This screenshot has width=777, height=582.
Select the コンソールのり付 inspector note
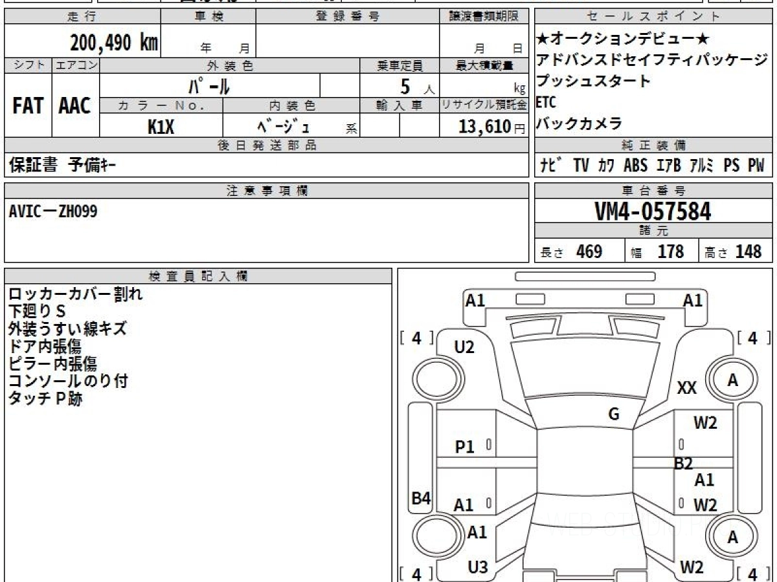click(x=68, y=382)
